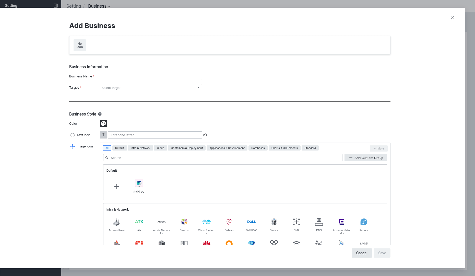The height and width of the screenshot is (276, 475).
Task: Choose the DNS globe icon
Action: coord(319,222)
